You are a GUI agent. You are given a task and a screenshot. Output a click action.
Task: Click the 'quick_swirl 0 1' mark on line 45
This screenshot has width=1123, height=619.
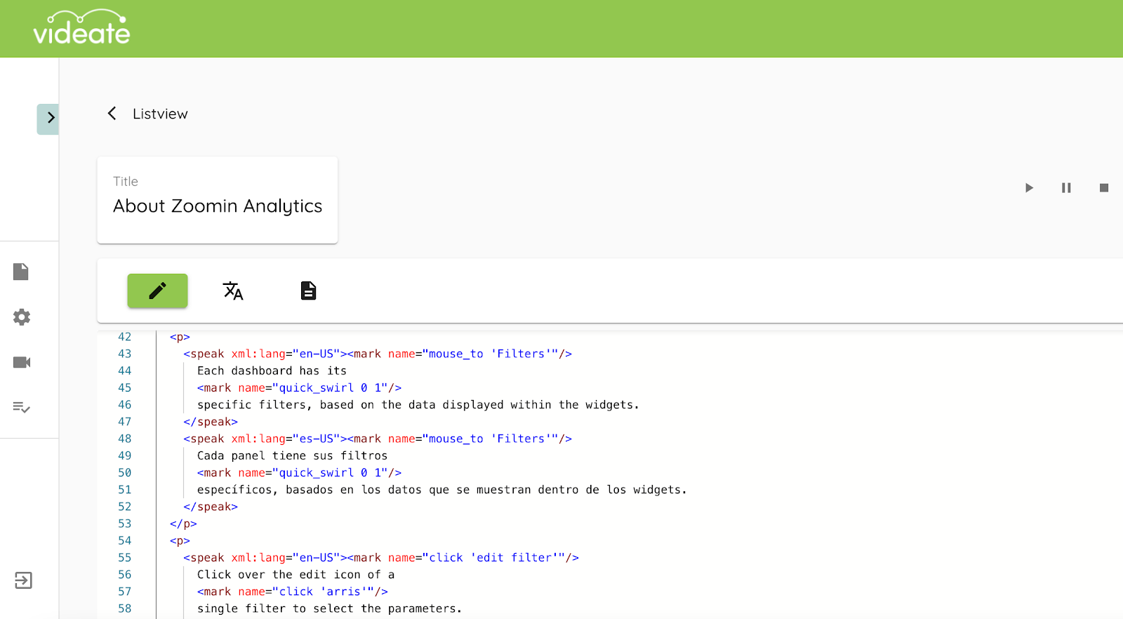click(x=299, y=387)
